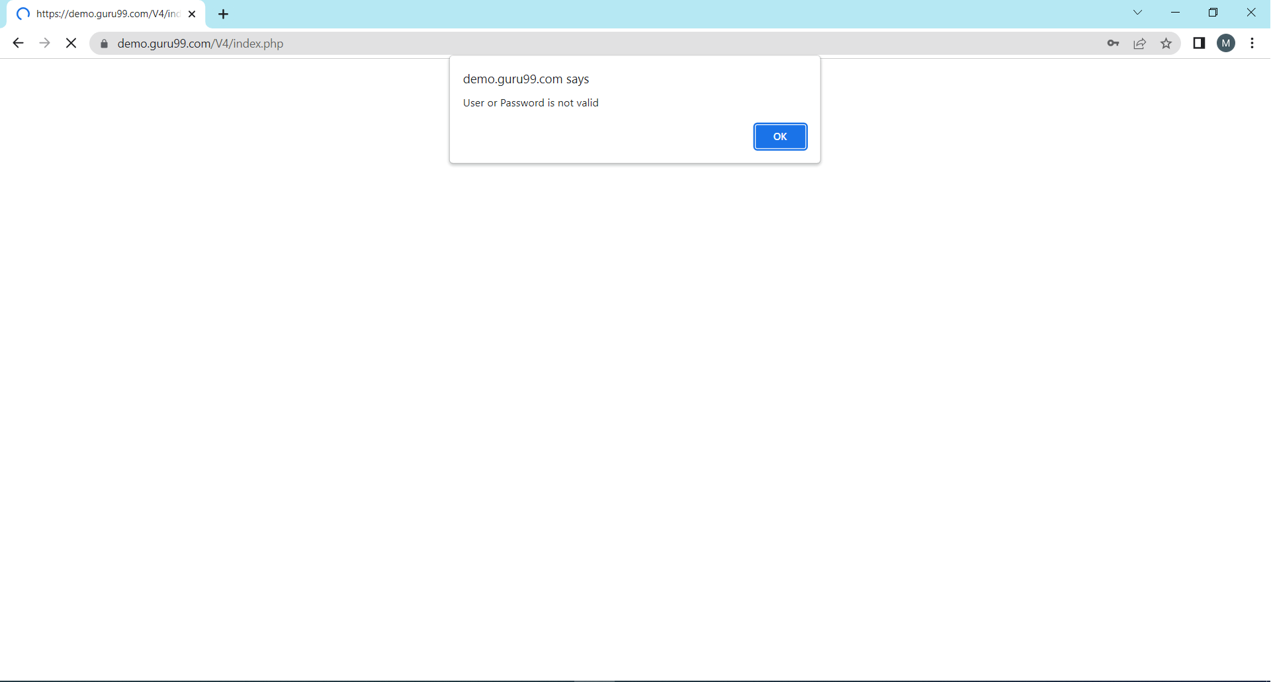
Task: Click the forward navigation arrow
Action: [44, 43]
